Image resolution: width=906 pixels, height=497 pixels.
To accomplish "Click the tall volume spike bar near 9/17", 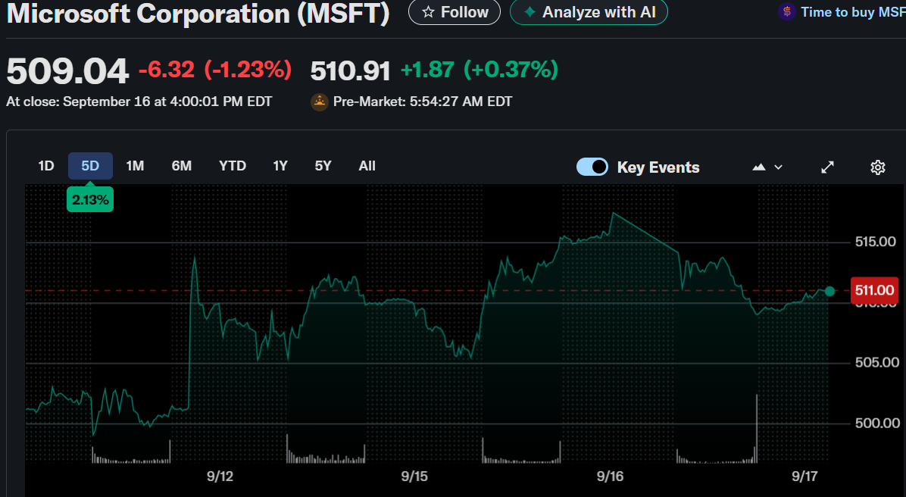I will pos(756,428).
